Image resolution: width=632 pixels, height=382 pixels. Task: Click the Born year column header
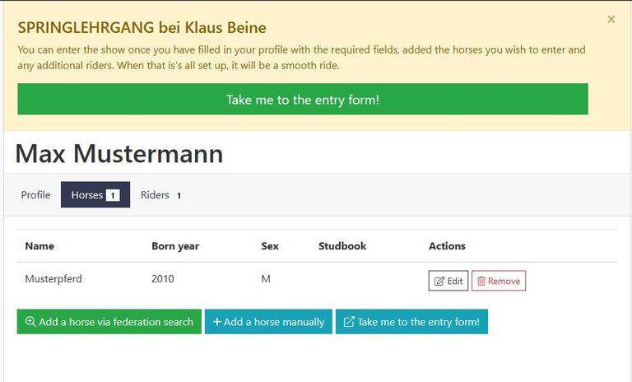[x=175, y=246]
